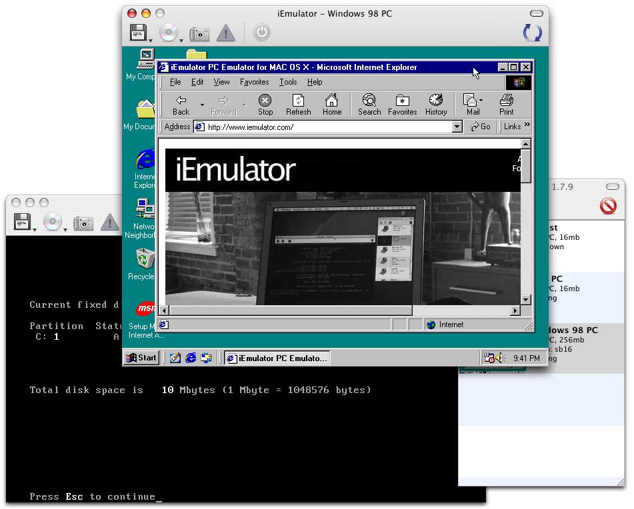Click the horizontal scrollbar right arrow in IE
This screenshot has width=634, height=509.
[x=515, y=310]
